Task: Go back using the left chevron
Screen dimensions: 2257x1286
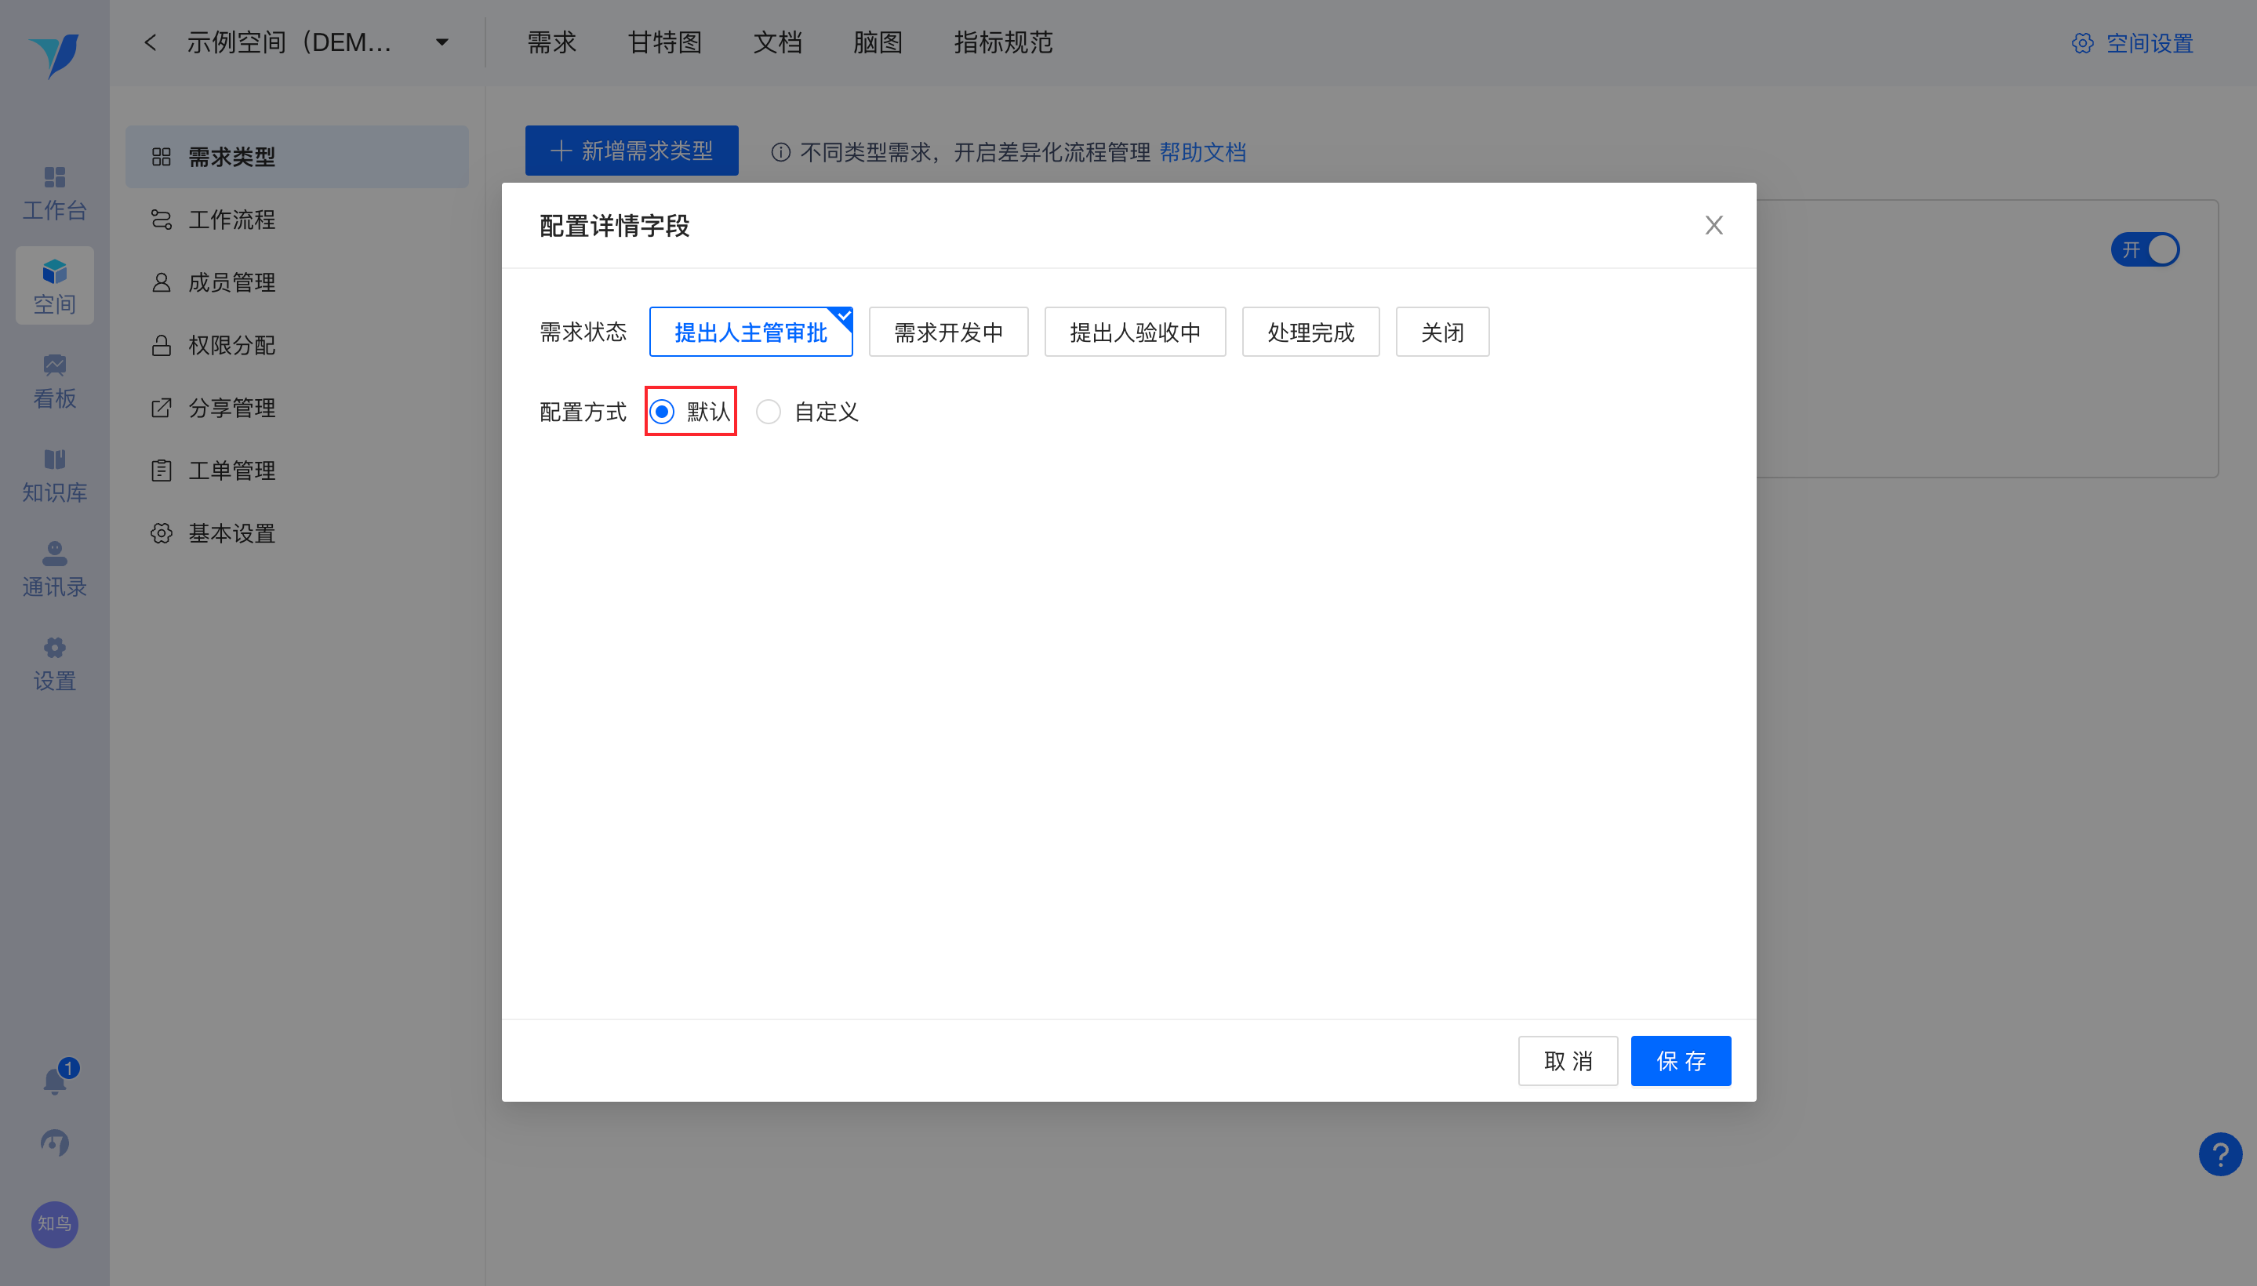Action: tap(151, 42)
